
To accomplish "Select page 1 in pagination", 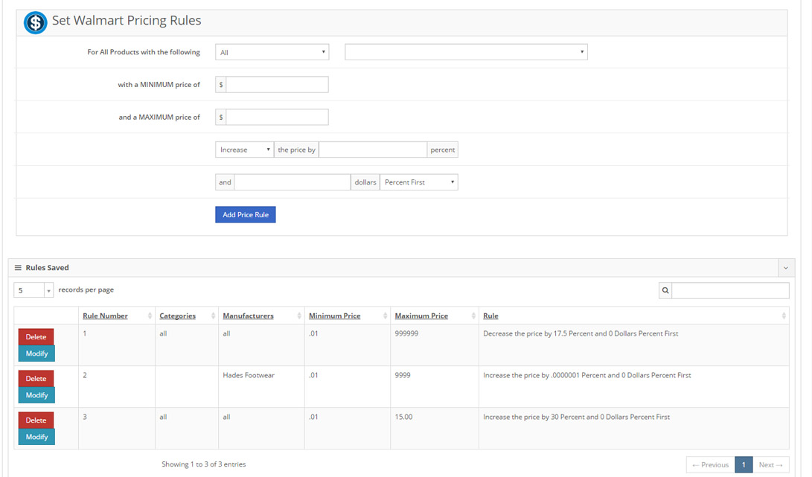I will (744, 464).
